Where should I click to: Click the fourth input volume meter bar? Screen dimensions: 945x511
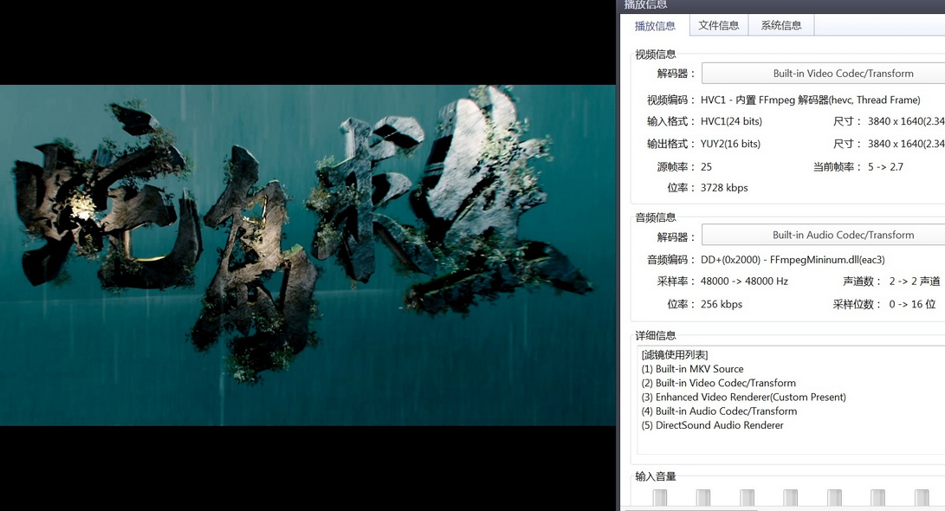click(x=791, y=498)
